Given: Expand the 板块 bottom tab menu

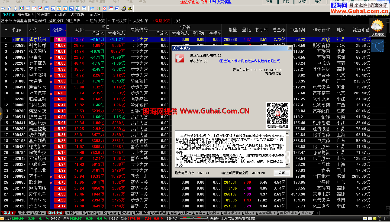Looking at the screenshot, I should pos(186,213).
